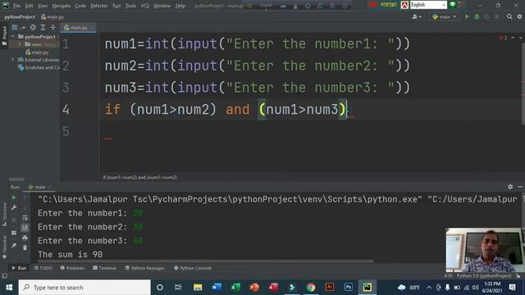The height and width of the screenshot is (295, 525).
Task: Click select opened file target icon
Action: pyautogui.click(x=33, y=27)
